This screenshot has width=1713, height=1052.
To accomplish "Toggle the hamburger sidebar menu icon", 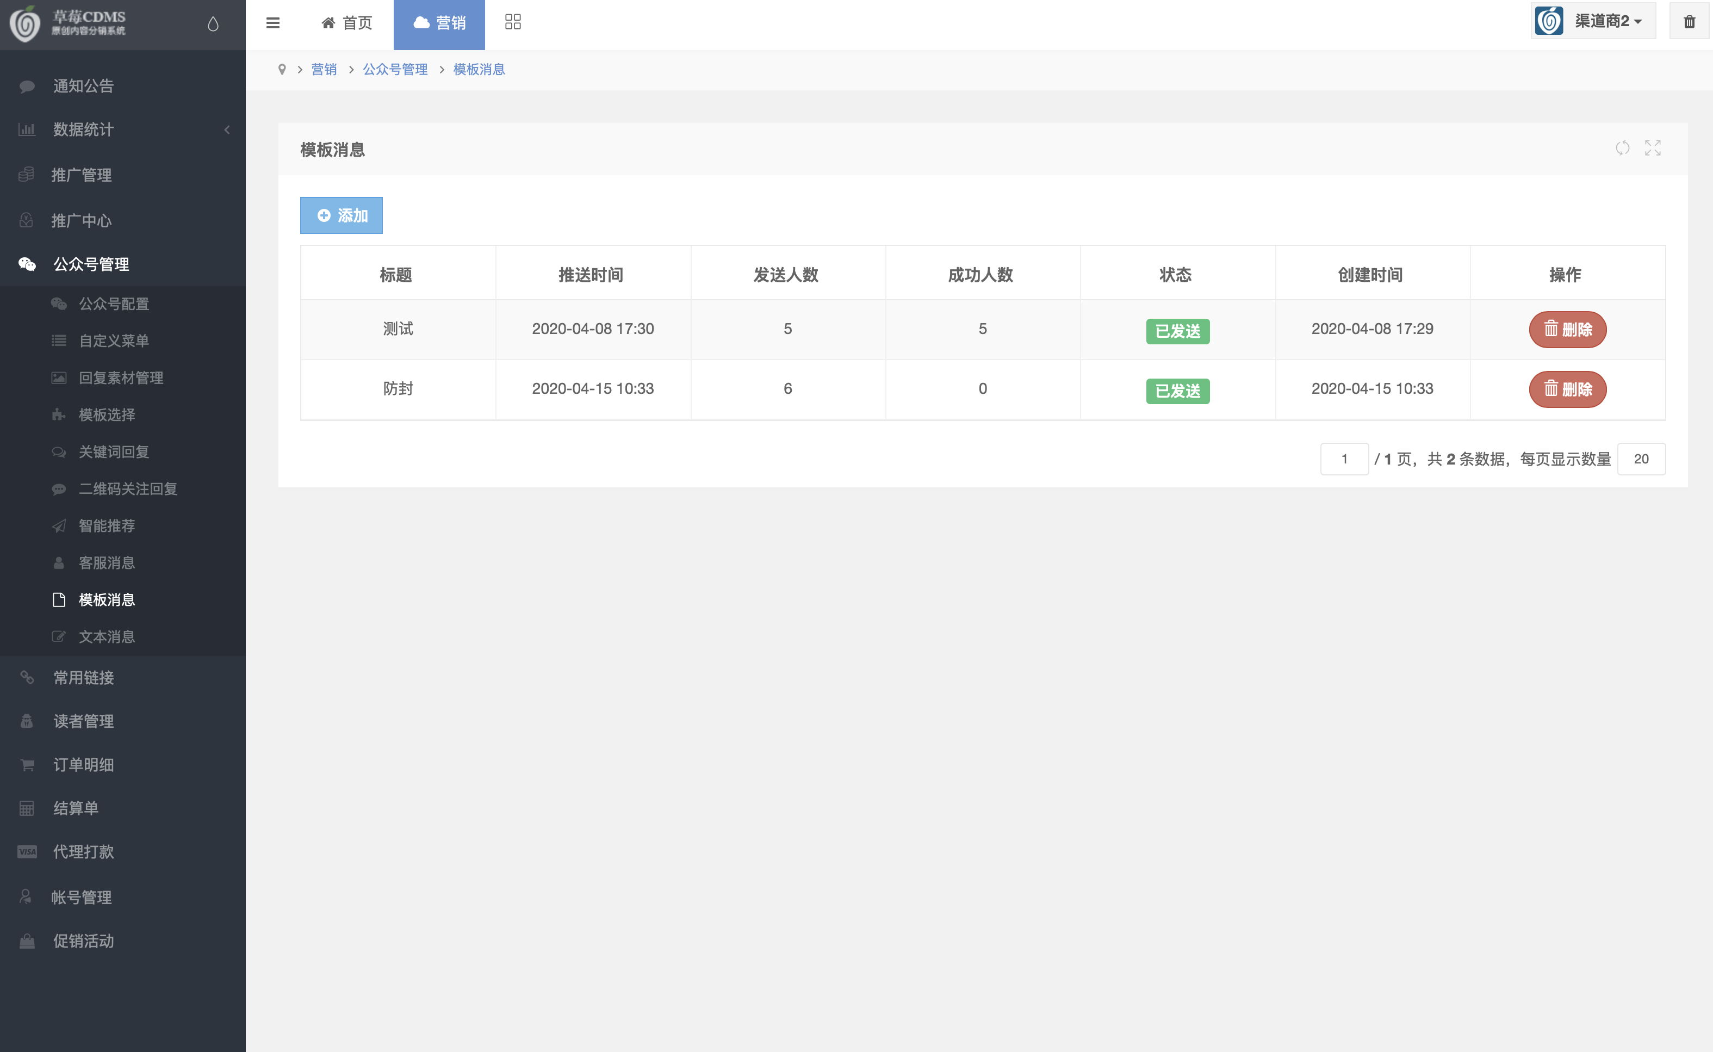I will (x=272, y=23).
